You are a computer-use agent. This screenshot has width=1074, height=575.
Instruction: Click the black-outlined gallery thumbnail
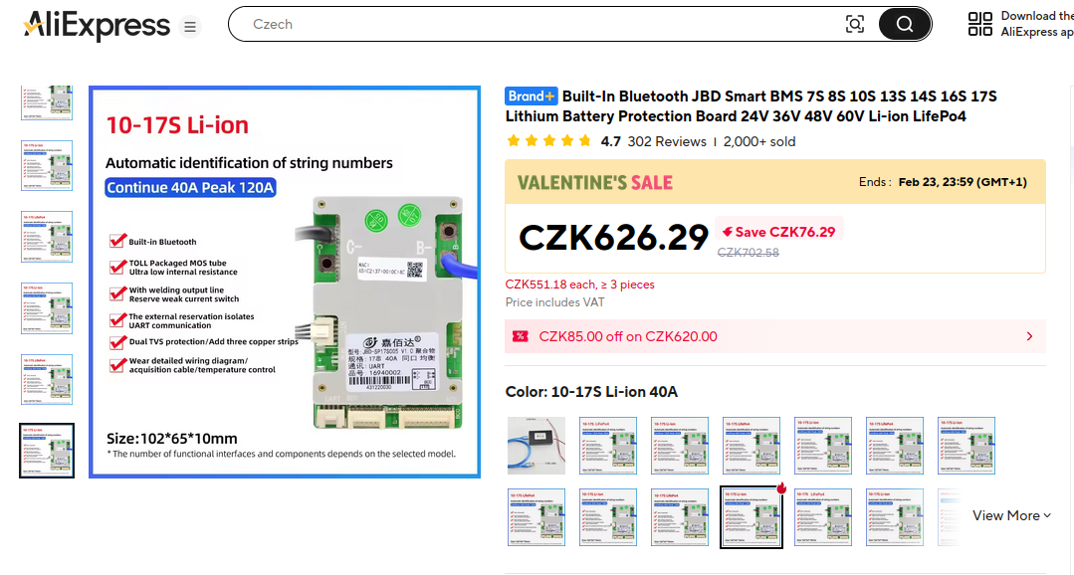[x=47, y=451]
